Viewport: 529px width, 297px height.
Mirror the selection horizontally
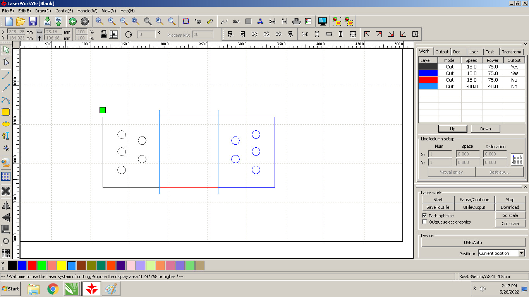click(x=6, y=205)
